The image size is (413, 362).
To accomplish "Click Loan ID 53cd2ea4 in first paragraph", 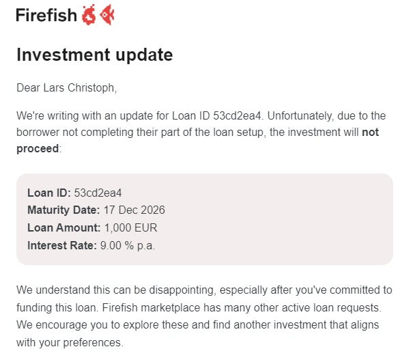I will pyautogui.click(x=216, y=116).
